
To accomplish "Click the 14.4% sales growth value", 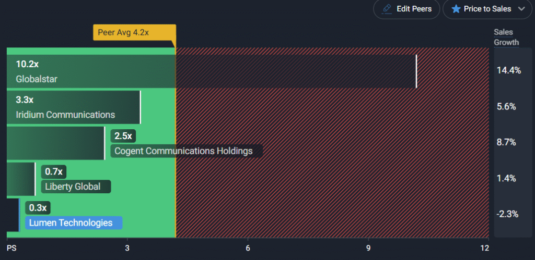I will pyautogui.click(x=509, y=71).
